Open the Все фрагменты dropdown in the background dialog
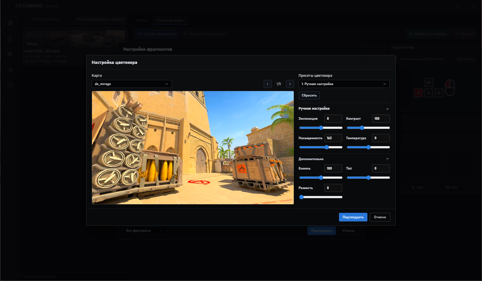 click(x=145, y=231)
